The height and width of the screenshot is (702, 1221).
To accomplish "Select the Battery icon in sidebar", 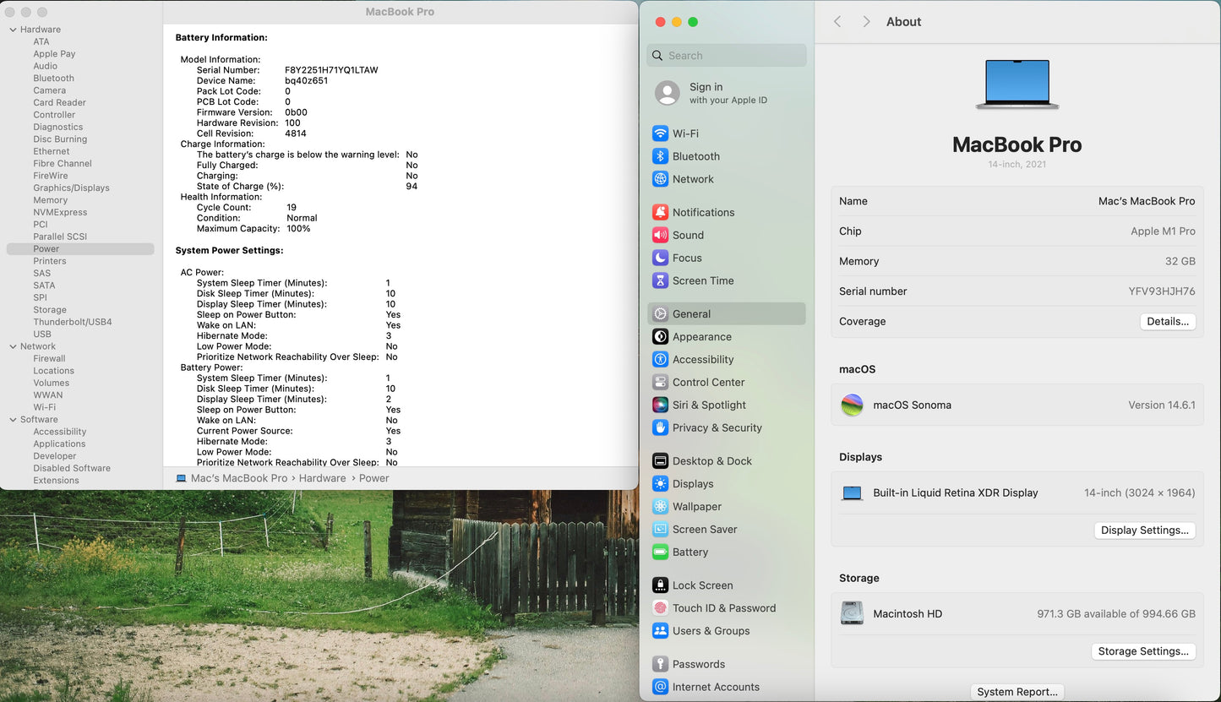I will coord(660,552).
